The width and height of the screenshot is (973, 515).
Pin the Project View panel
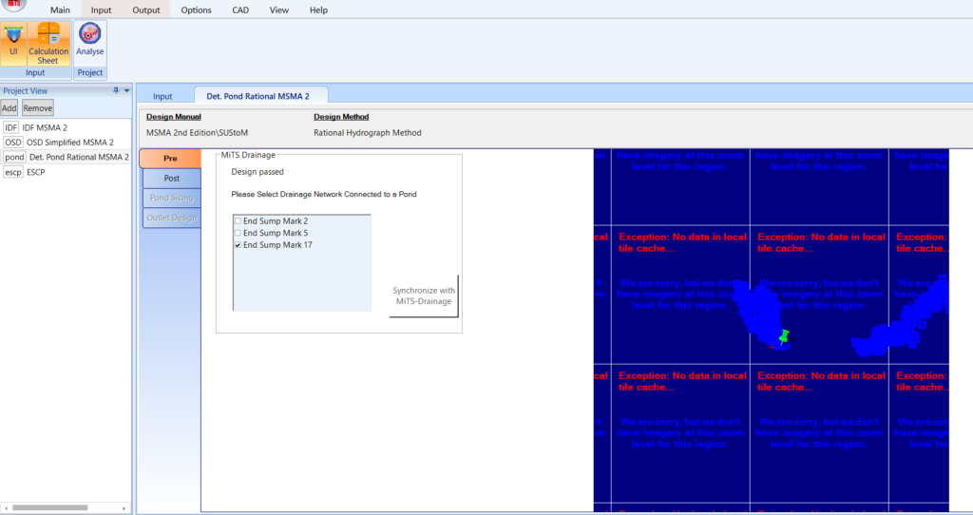[x=116, y=90]
